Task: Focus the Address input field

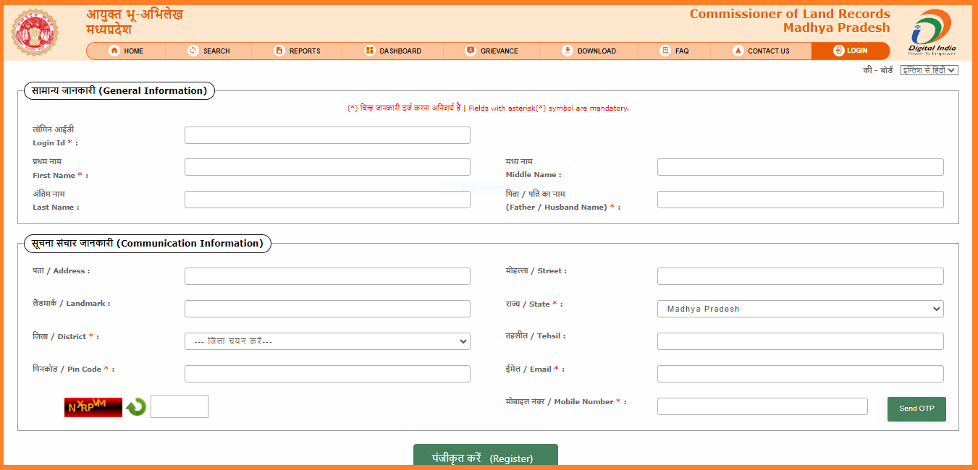Action: click(327, 276)
